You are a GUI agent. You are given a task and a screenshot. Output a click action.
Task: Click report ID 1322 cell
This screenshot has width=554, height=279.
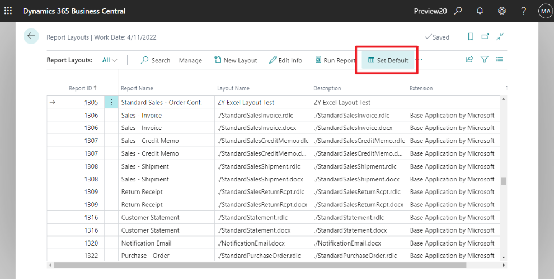point(81,256)
